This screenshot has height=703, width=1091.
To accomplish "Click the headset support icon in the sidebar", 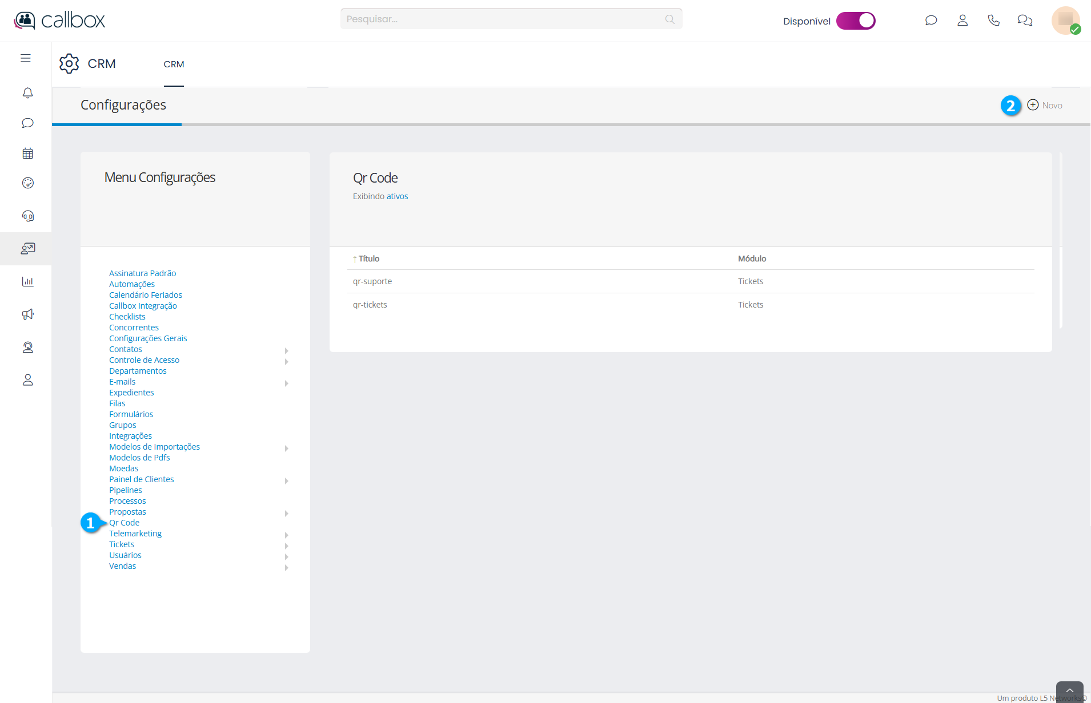I will coord(27,216).
